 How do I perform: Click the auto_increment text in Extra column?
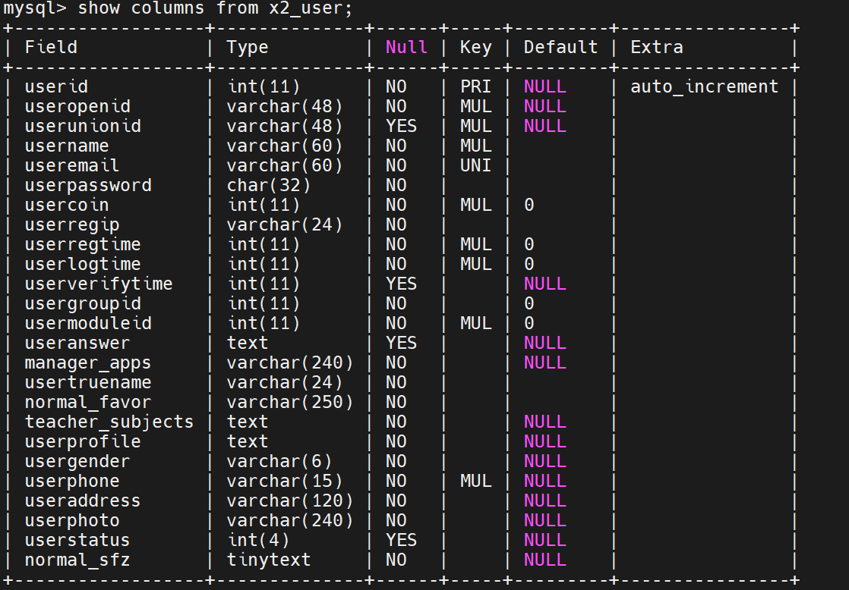click(x=704, y=86)
